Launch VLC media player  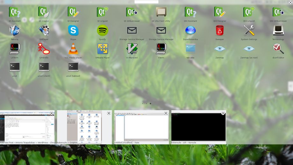[x=73, y=49]
